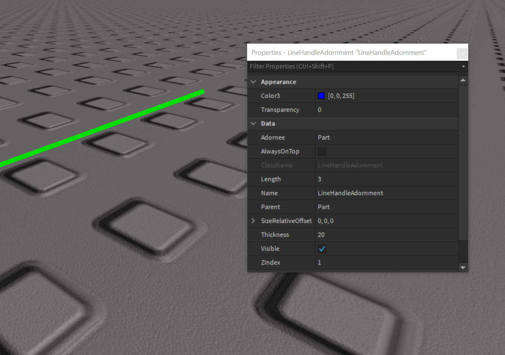The image size is (505, 355).
Task: Click the scrollbar down arrow
Action: (x=463, y=267)
